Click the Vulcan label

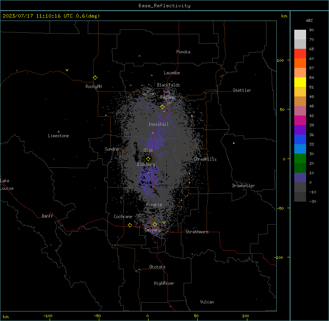[x=207, y=302]
